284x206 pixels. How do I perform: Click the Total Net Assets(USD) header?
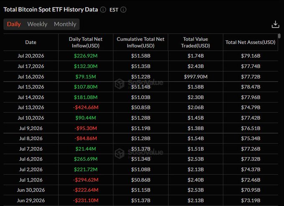[250, 42]
